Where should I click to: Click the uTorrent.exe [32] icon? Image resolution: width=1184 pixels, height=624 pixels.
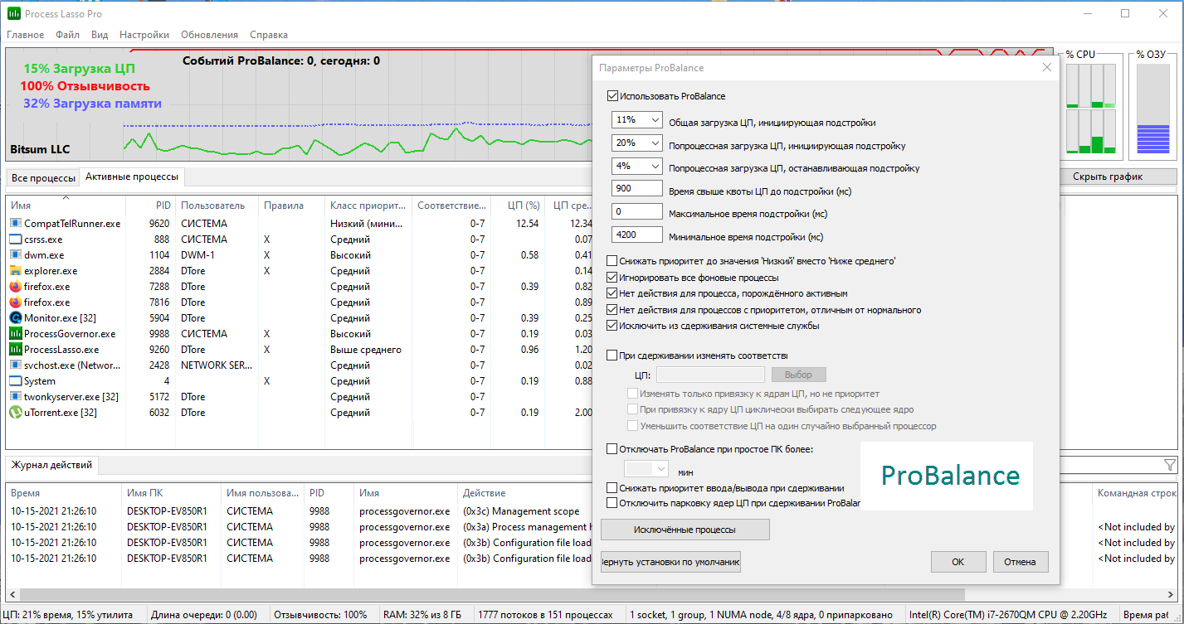point(16,413)
